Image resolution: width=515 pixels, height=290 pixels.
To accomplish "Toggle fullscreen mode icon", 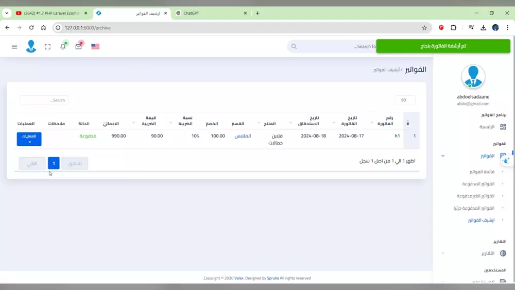I will pos(47,47).
